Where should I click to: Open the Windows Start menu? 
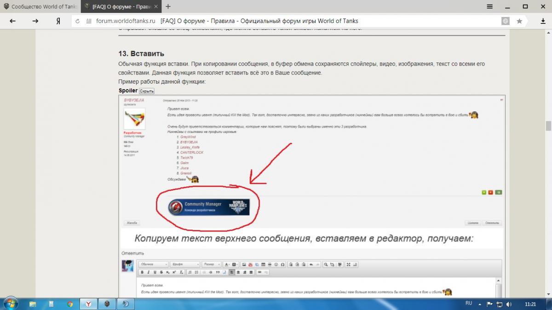pyautogui.click(x=10, y=304)
